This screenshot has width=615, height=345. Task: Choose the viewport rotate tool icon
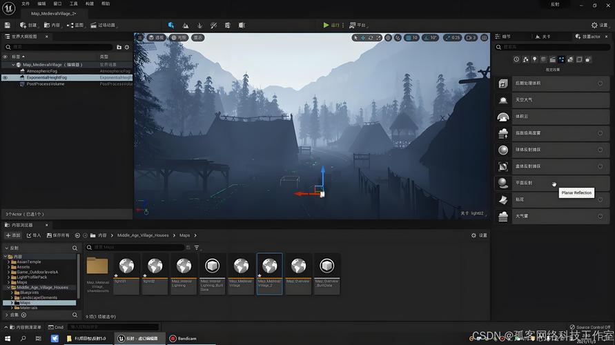pos(371,38)
